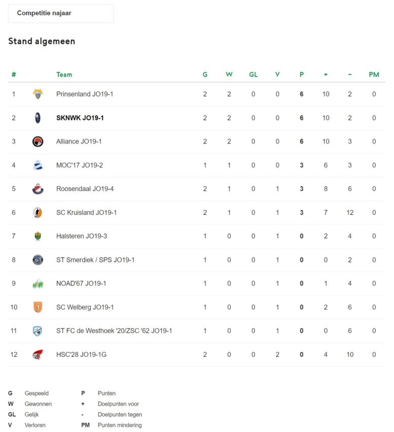
Task: Click the MOC'17 club crest
Action: (x=38, y=165)
